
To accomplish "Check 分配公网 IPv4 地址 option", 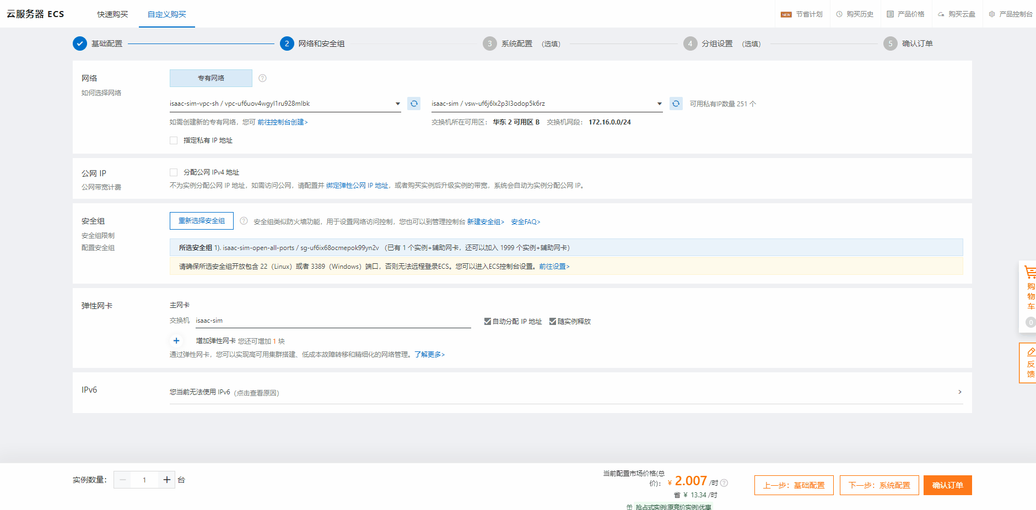I will point(174,172).
